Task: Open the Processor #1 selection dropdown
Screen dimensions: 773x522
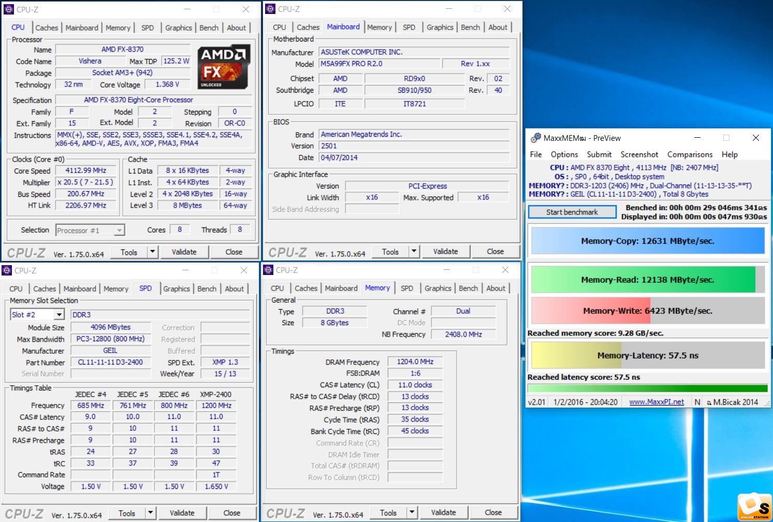Action: [x=119, y=230]
